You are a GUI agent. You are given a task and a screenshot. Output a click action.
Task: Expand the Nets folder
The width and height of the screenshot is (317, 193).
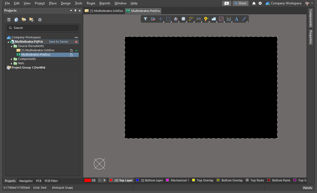(x=12, y=63)
